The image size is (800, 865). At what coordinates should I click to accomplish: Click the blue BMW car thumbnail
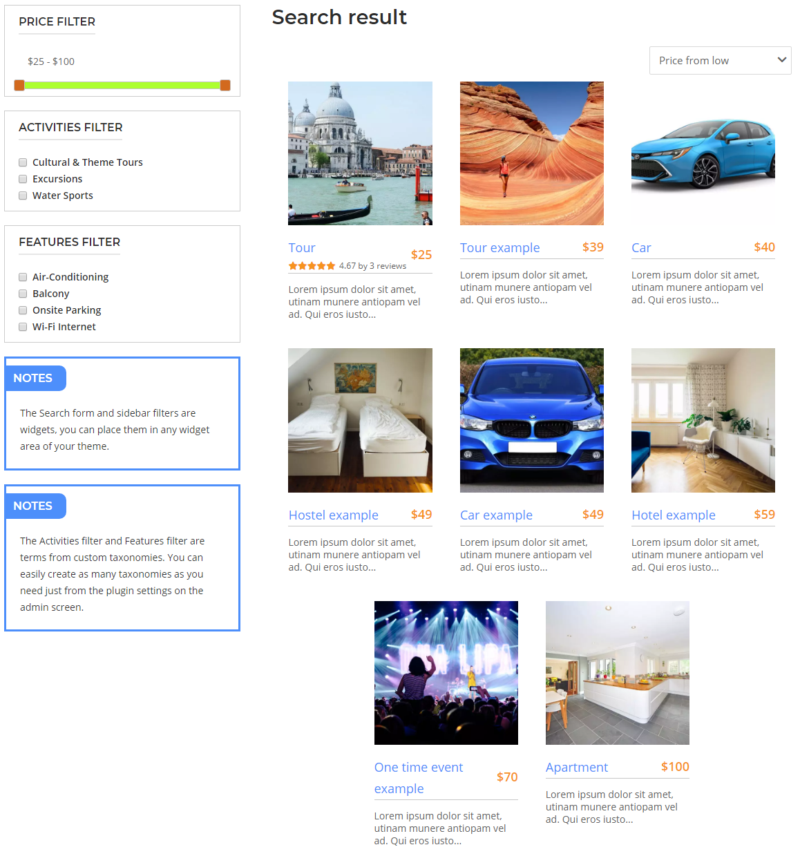coord(532,420)
